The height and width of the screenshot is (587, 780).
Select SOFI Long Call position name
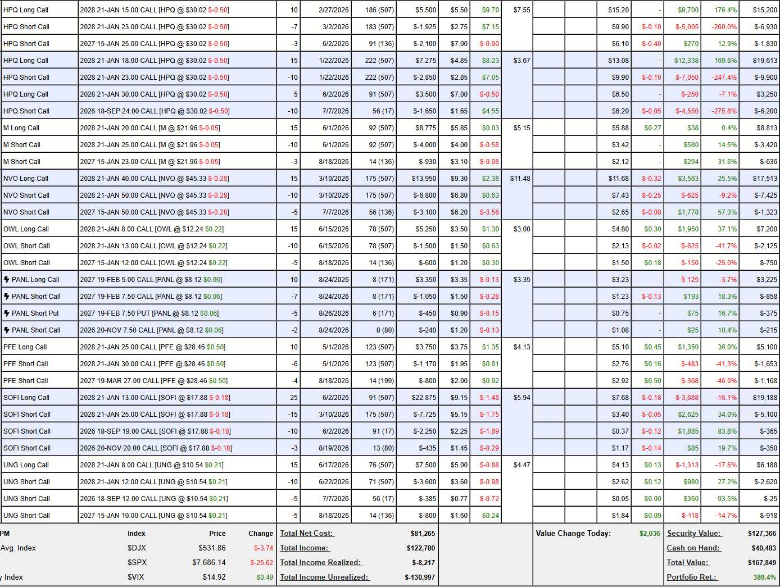(x=26, y=398)
